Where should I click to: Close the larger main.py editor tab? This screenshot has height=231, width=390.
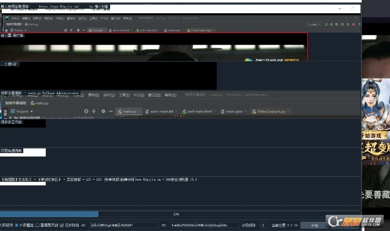(139, 111)
